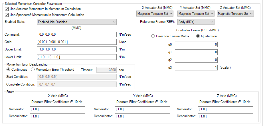Expand the X Actuator Set dropdown

click(155, 13)
